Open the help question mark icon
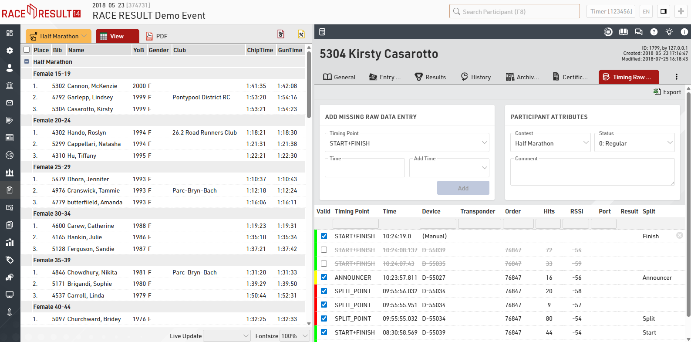 (x=654, y=32)
